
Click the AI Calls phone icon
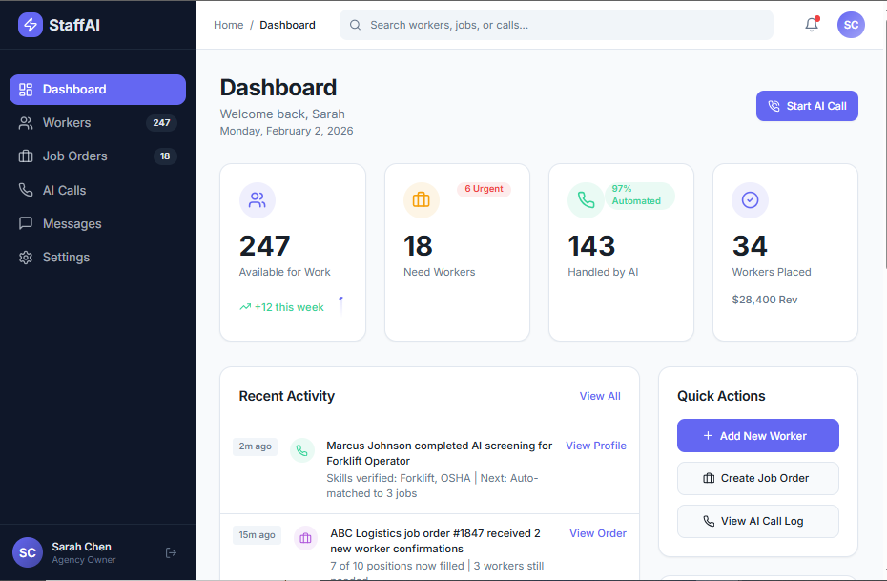25,190
